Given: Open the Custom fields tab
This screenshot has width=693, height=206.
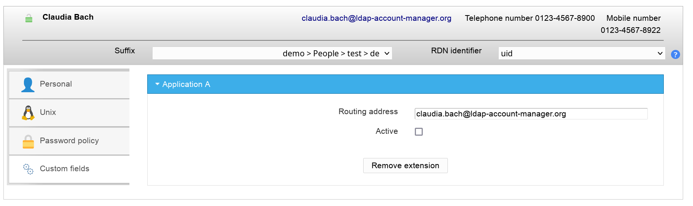Looking at the screenshot, I should pos(65,169).
